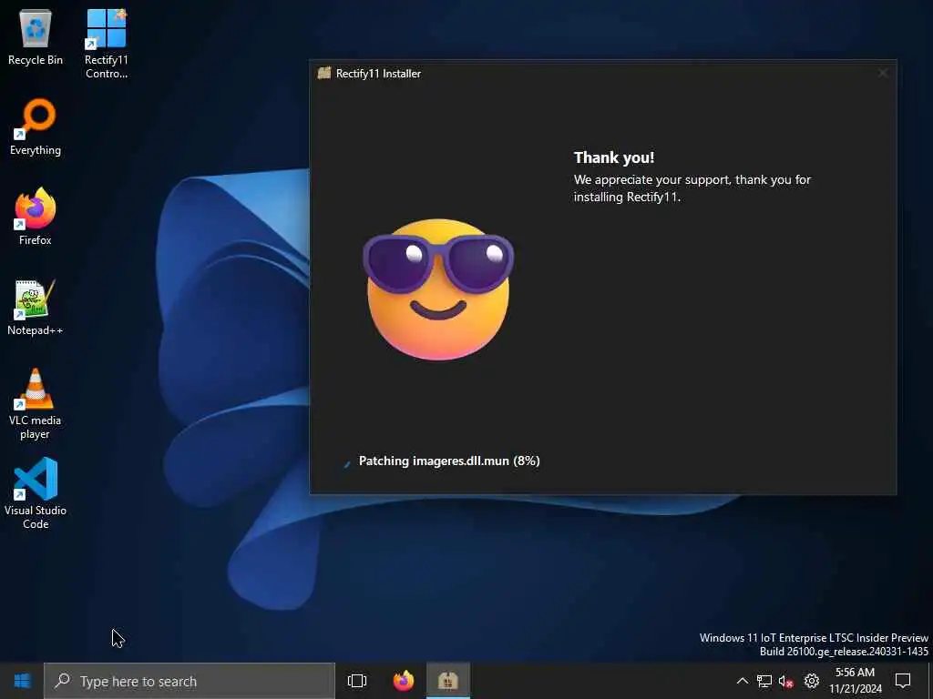Open the clock showing 5:56 AM
933x699 pixels.
(x=855, y=681)
